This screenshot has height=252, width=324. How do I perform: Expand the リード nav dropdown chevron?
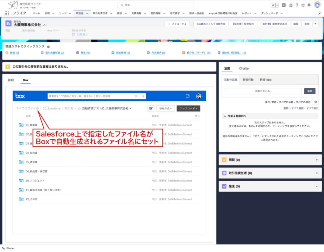click(70, 13)
